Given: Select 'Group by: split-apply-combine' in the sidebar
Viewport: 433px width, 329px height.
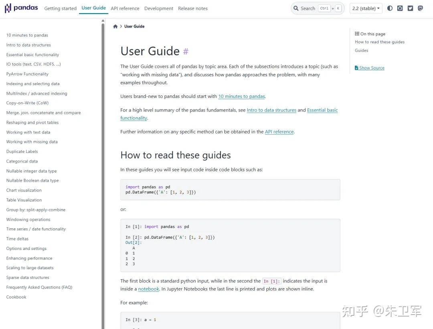Looking at the screenshot, I should click(36, 210).
